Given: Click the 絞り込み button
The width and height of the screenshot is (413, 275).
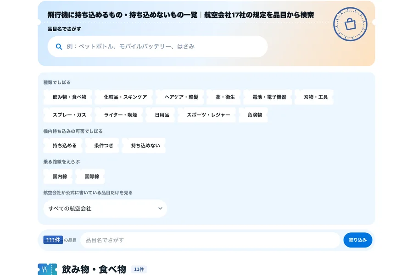Looking at the screenshot, I should pos(357,240).
